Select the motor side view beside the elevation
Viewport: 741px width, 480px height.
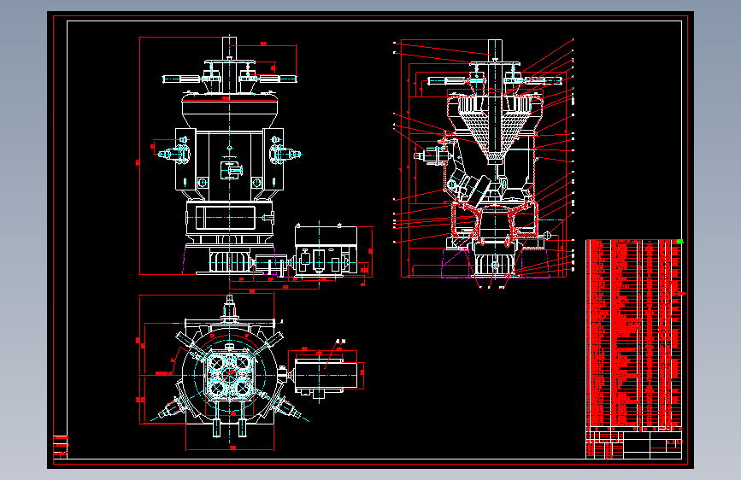(325, 250)
